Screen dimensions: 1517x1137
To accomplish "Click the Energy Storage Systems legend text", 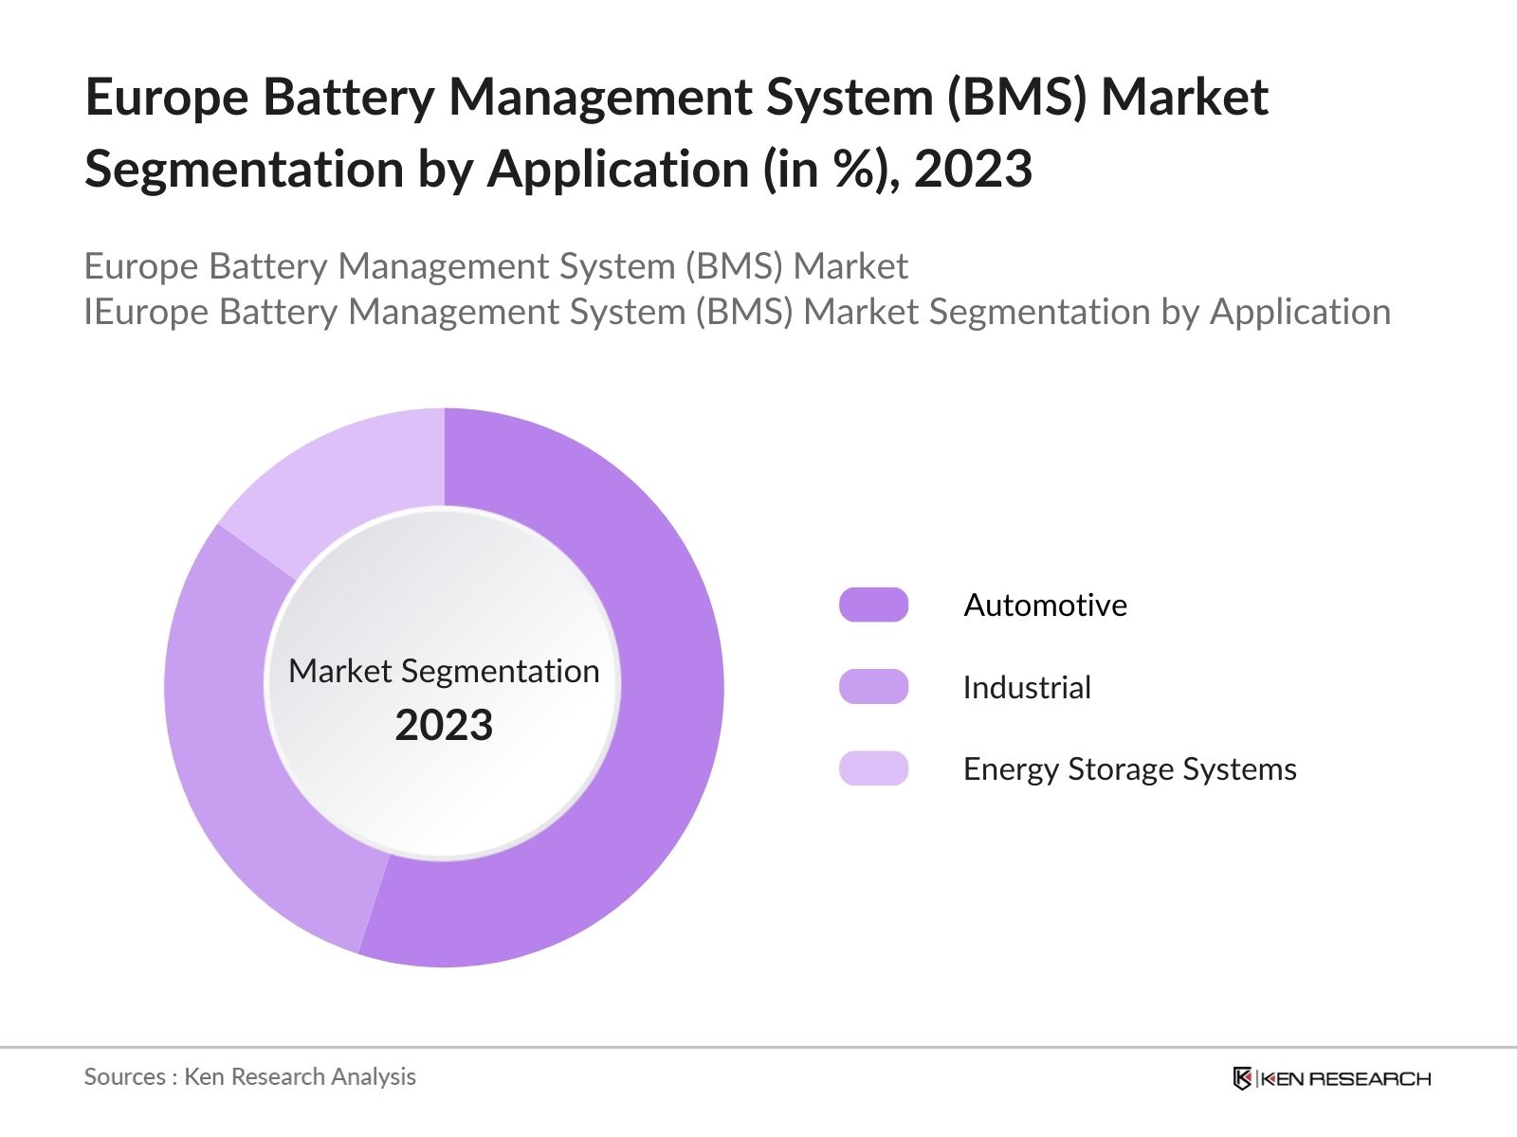I will pyautogui.click(x=1129, y=768).
